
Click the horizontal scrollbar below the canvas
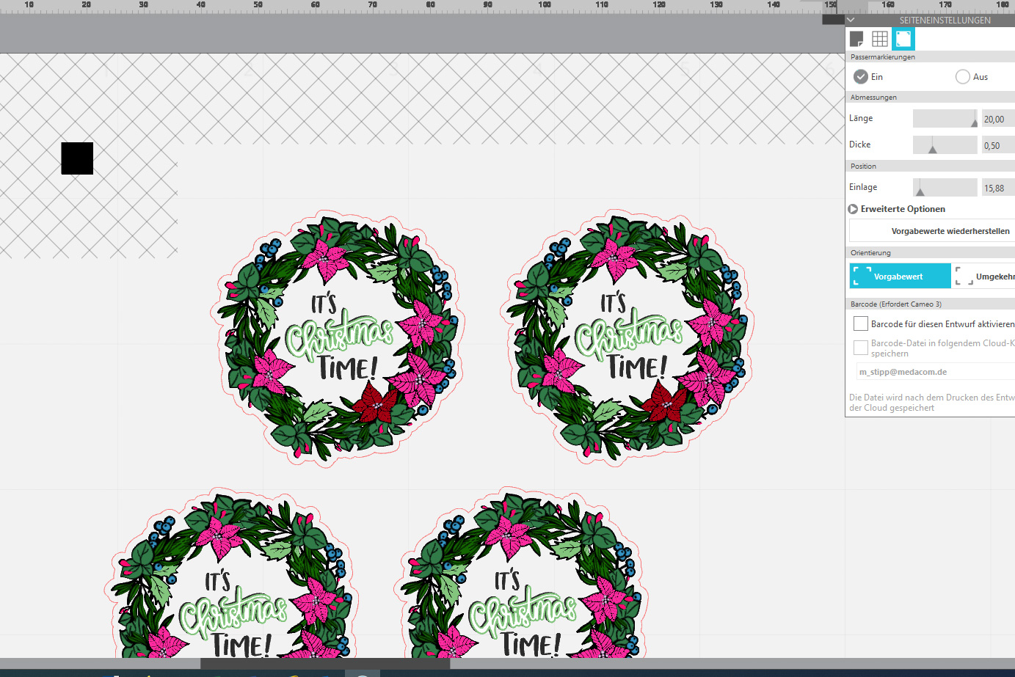point(325,664)
